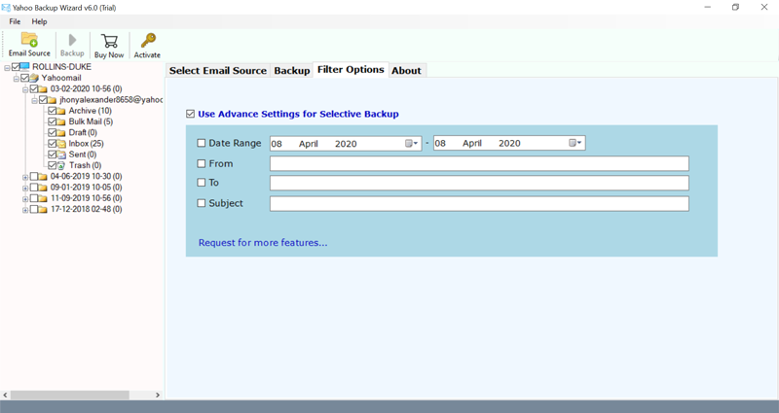
Task: Click the Trash folder icon
Action: coord(61,165)
